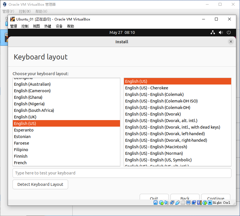Select English (Dvorak) variant
This screenshot has height=216, width=240.
coord(178,114)
